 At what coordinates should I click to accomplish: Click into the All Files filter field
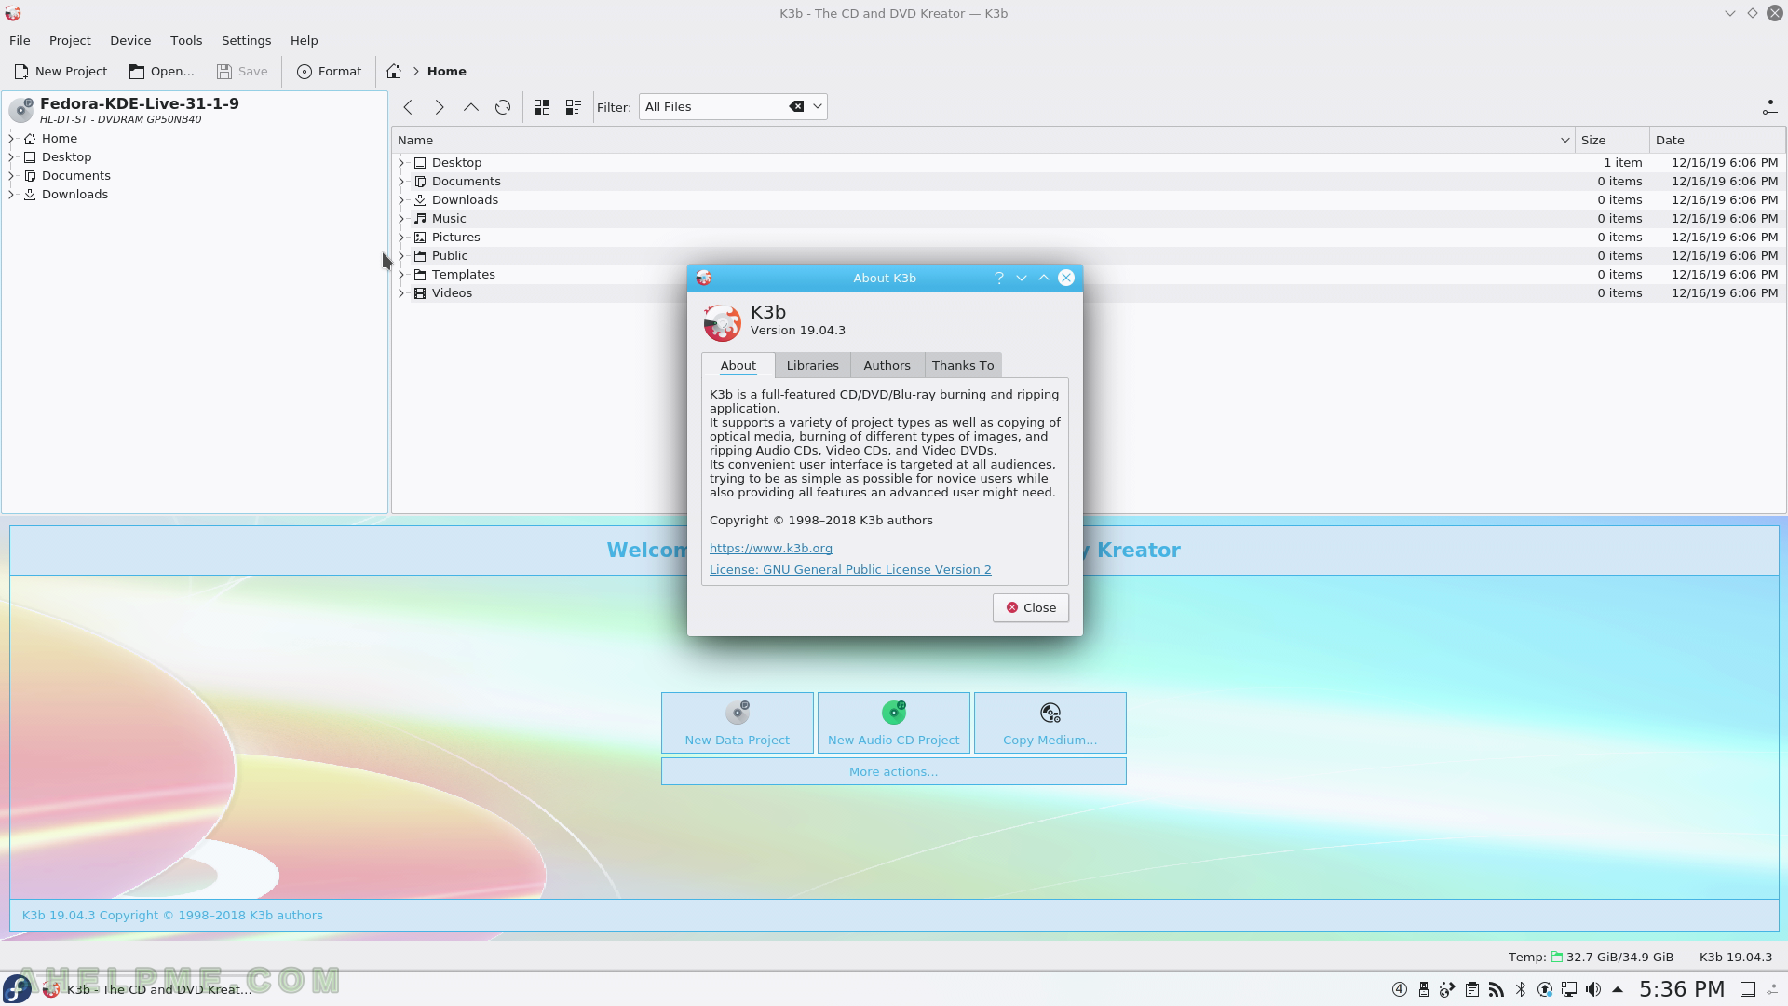click(712, 106)
